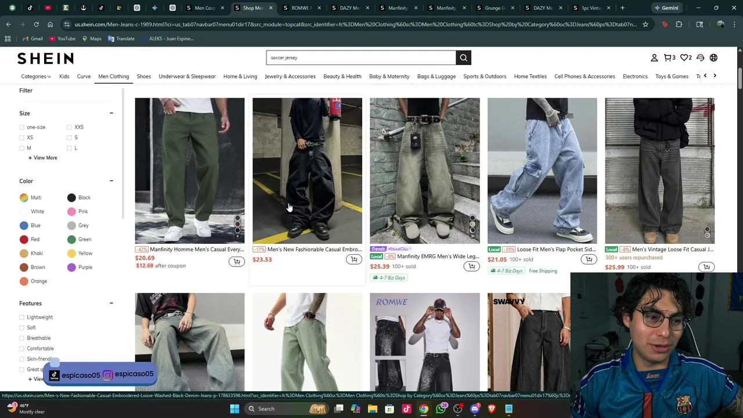Screen dimensions: 743x418
Task: Filter by Khaki color
Action: click(x=31, y=254)
